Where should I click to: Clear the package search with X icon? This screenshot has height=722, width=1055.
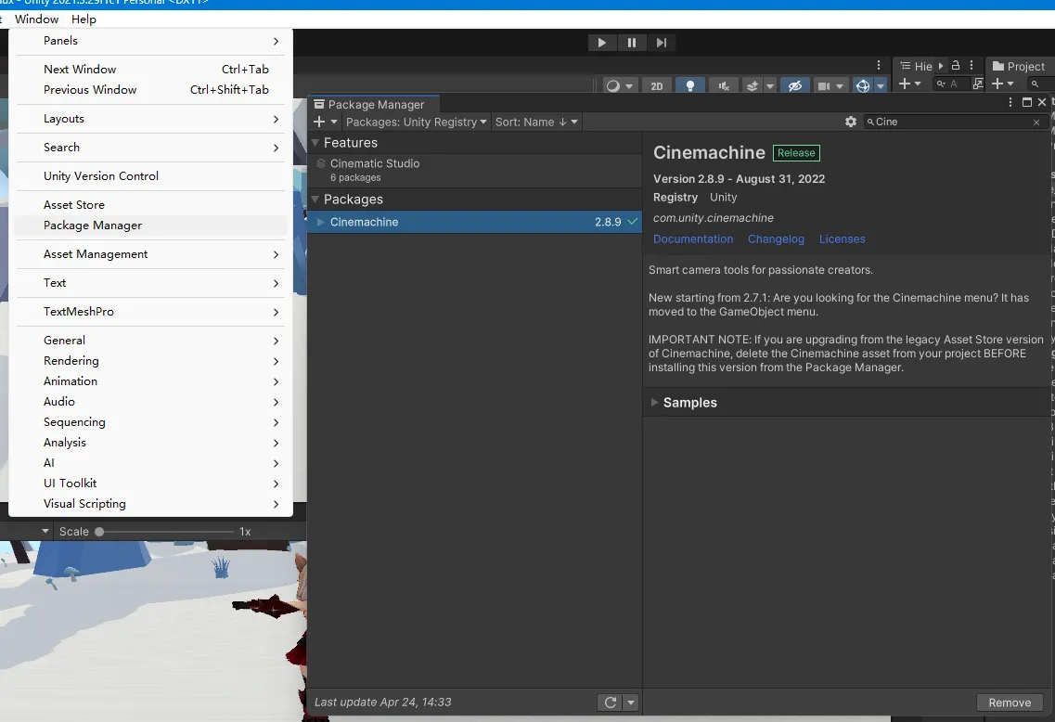click(x=1036, y=122)
